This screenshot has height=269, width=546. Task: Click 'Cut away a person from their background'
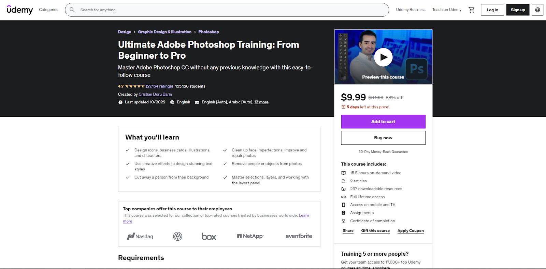click(171, 178)
